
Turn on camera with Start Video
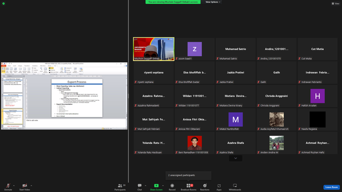(25, 187)
